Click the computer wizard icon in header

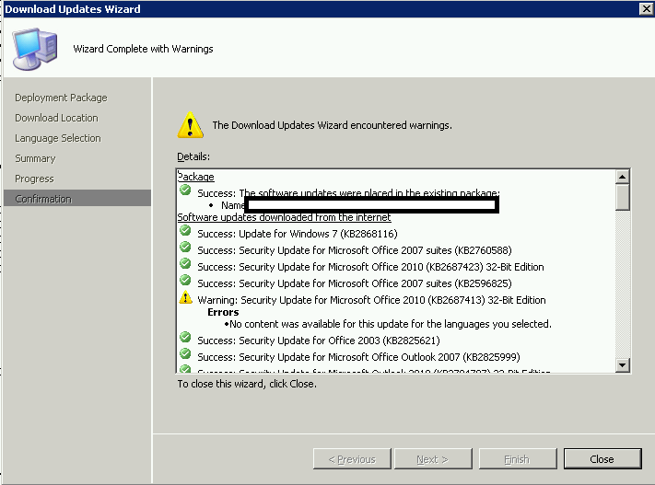(x=35, y=49)
